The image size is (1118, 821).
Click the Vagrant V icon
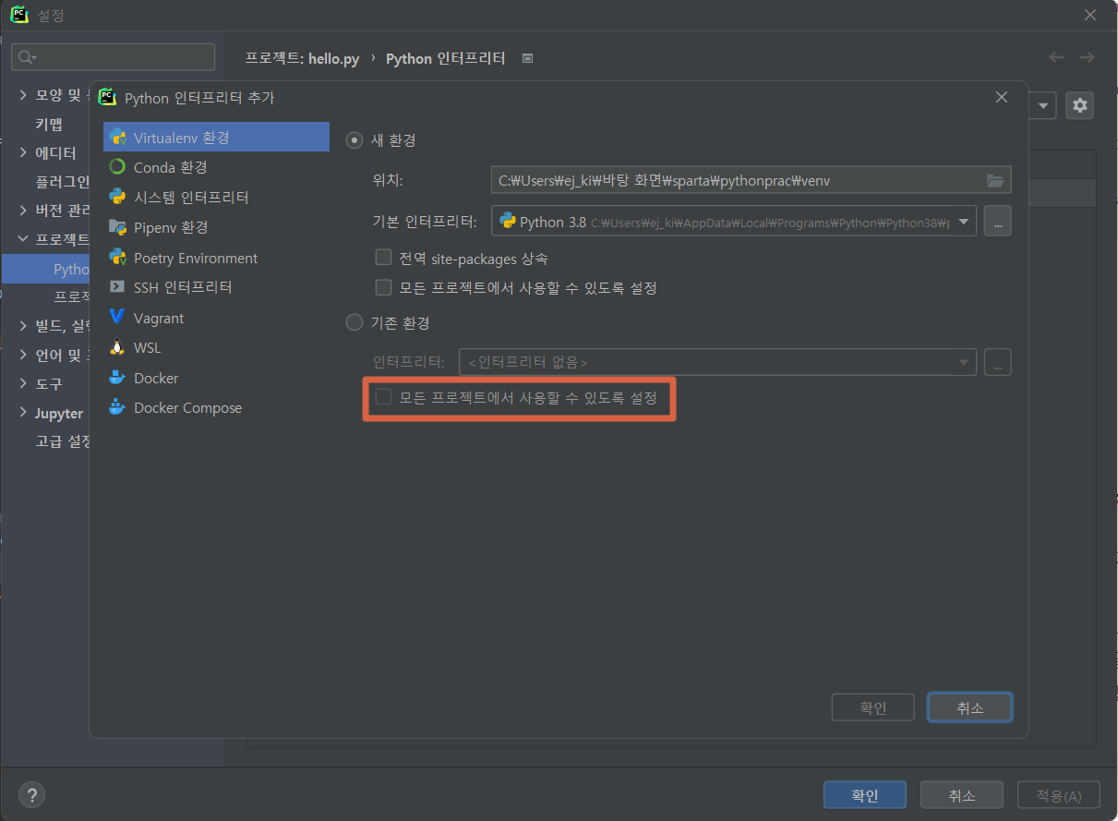[117, 318]
